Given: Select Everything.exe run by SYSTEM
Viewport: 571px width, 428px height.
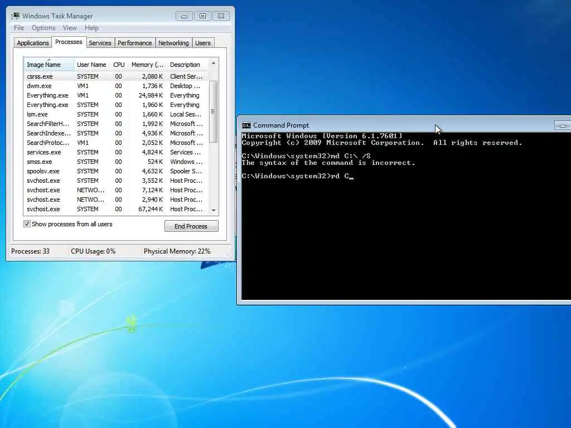Looking at the screenshot, I should click(117, 105).
